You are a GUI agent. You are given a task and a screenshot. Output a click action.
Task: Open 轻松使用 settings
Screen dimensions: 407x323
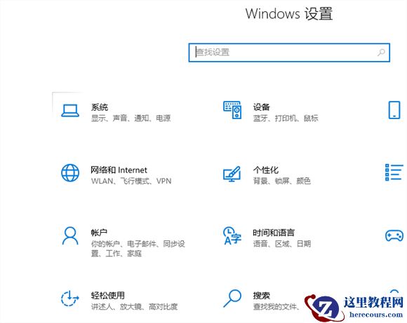tap(108, 295)
